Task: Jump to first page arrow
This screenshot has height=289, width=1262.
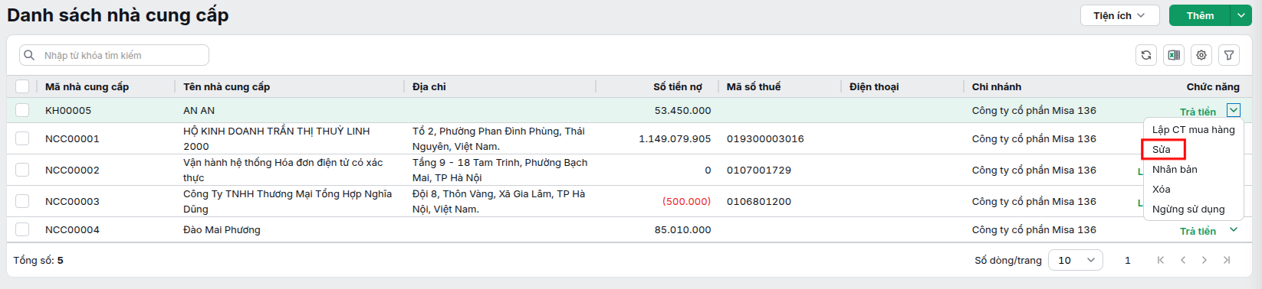Action: click(1161, 260)
